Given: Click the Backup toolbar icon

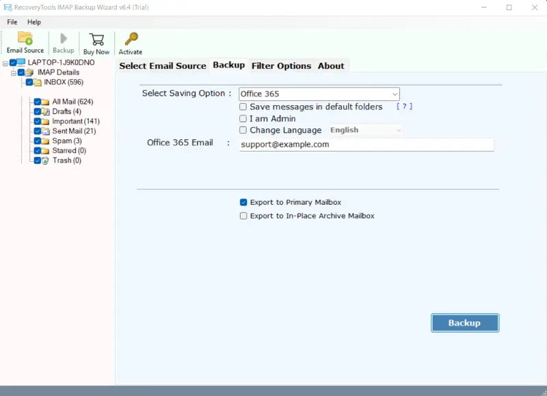Looking at the screenshot, I should [64, 39].
